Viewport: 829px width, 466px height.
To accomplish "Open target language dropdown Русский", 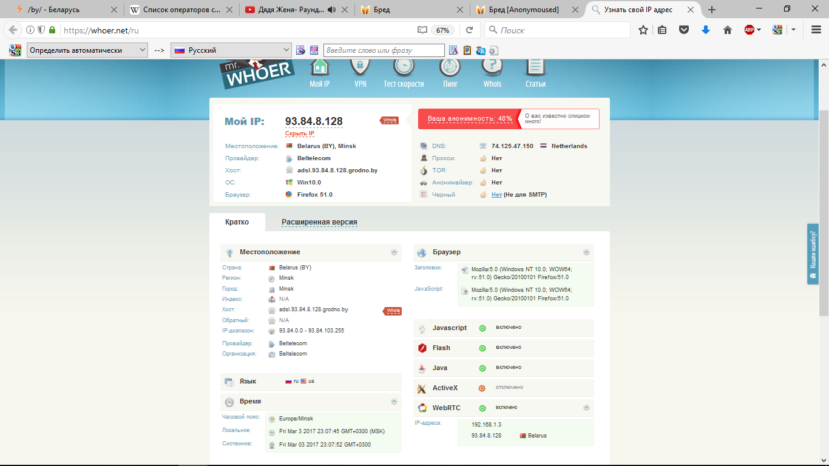I will pyautogui.click(x=232, y=50).
